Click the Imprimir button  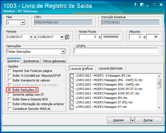pyautogui.click(x=119, y=120)
